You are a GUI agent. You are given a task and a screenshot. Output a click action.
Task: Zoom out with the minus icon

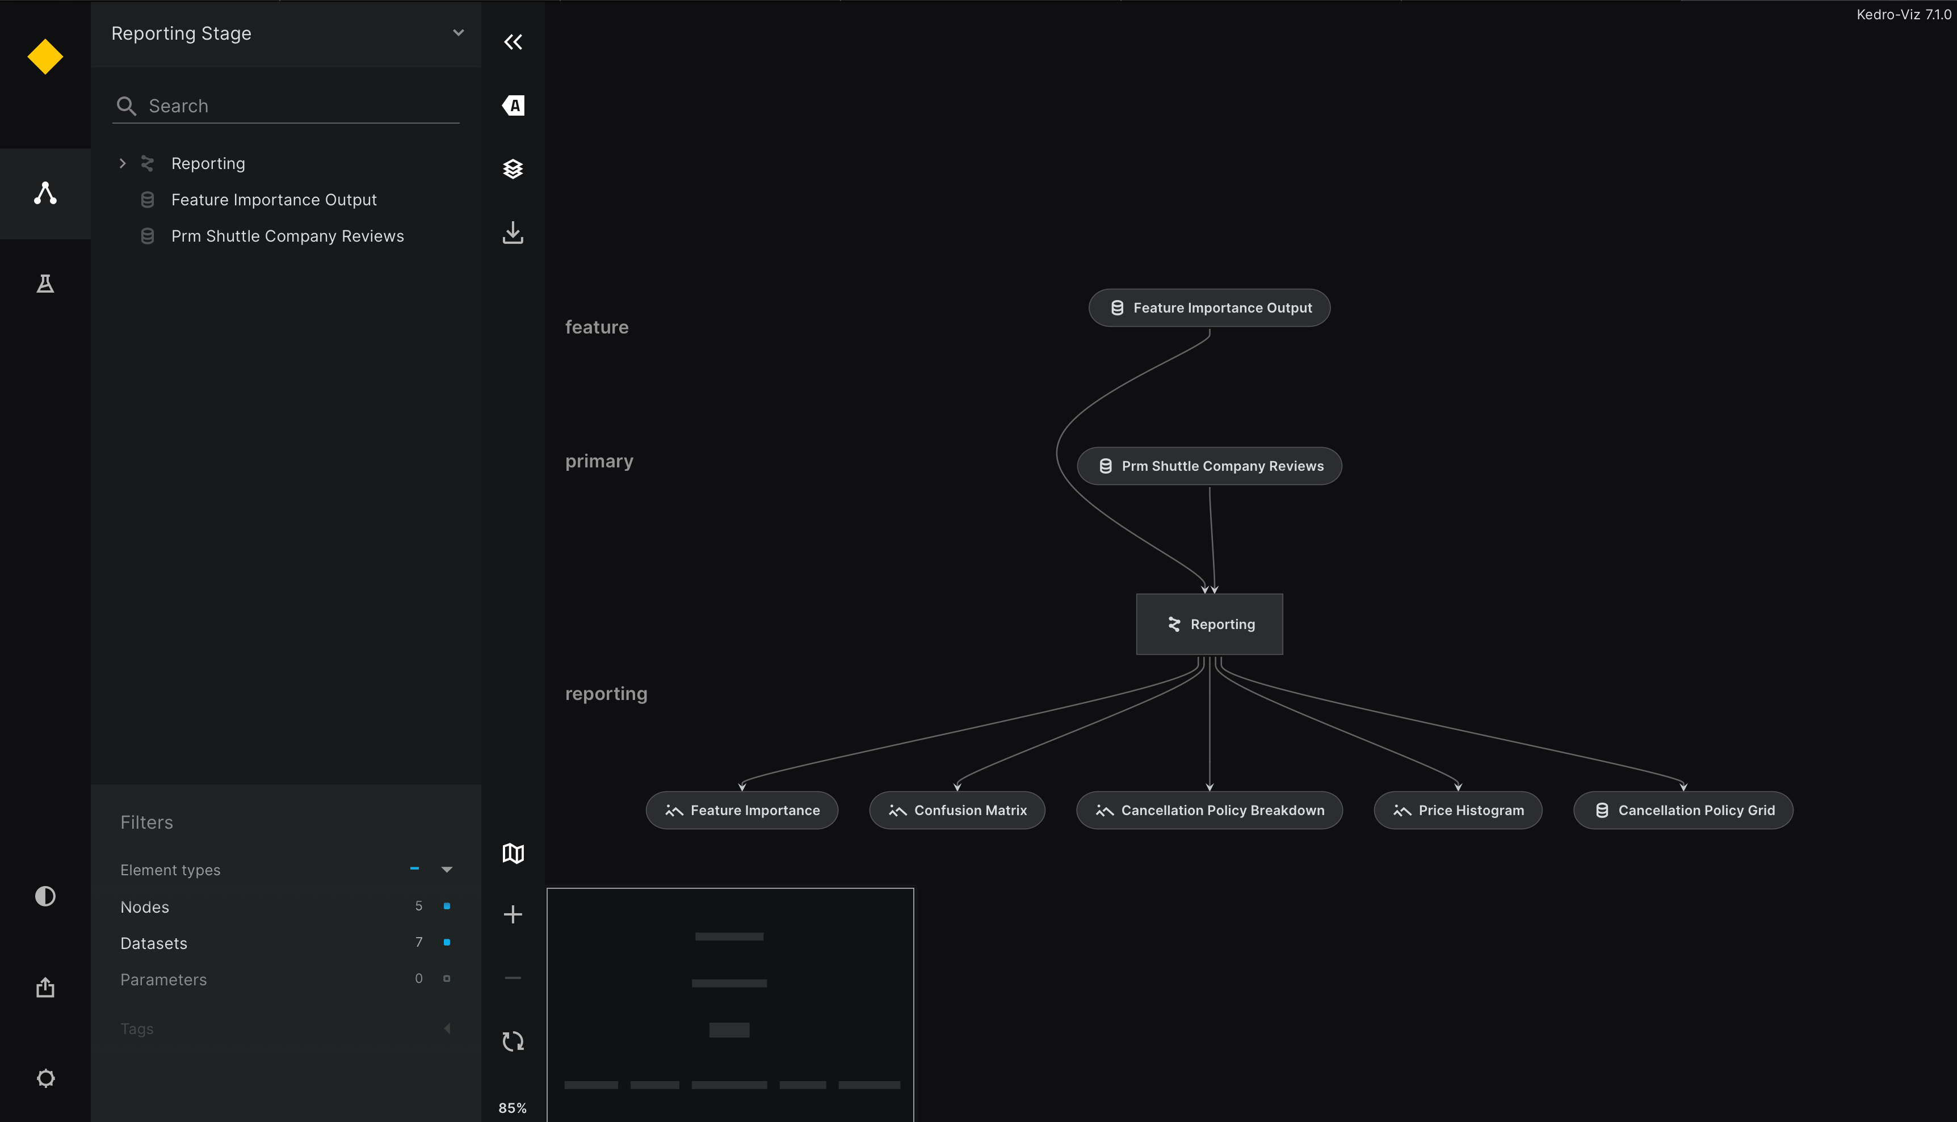[x=513, y=978]
